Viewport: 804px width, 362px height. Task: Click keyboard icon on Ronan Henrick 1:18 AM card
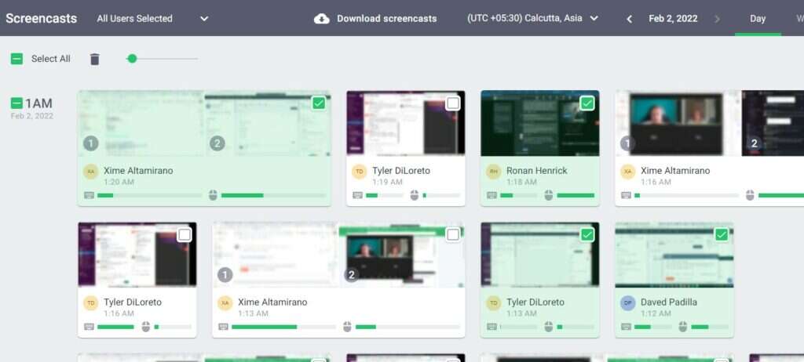click(492, 195)
